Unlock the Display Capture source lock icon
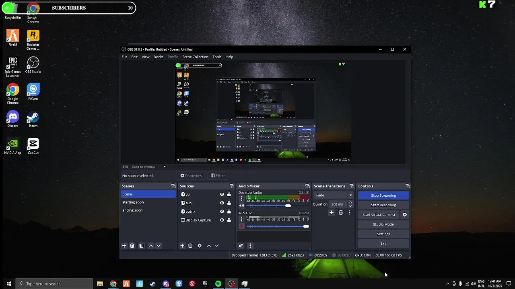515x289 pixels. pyautogui.click(x=229, y=220)
